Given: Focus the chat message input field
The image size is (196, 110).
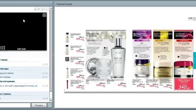Looking at the screenshot, I should [x=15, y=105].
